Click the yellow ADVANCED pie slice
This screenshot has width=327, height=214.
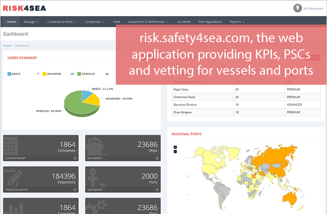tap(93, 100)
